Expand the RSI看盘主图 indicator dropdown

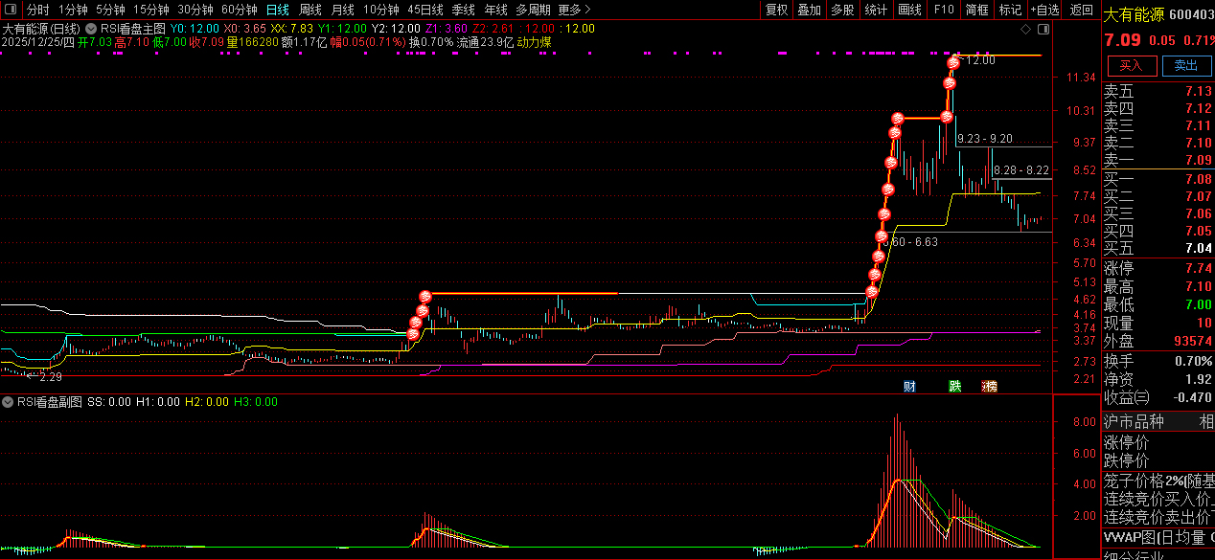pos(90,29)
